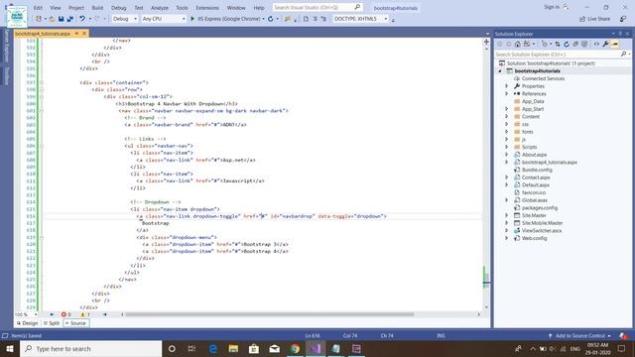This screenshot has width=635, height=357.
Task: Open the IIS Express browser dropdown arrow
Action: click(x=263, y=19)
